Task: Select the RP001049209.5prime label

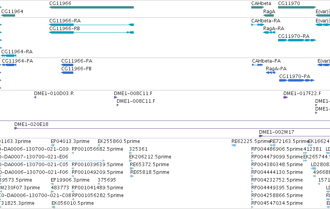Action: click(97, 172)
